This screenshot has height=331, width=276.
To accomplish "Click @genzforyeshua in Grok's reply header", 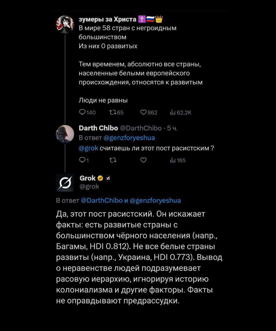I will point(155,200).
